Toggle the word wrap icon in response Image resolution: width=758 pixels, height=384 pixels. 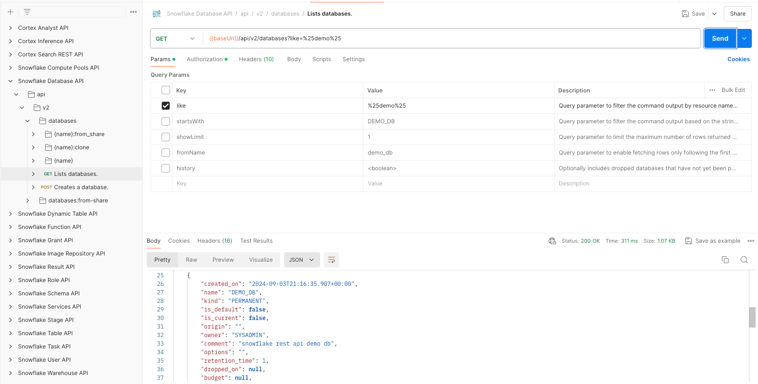click(x=332, y=260)
